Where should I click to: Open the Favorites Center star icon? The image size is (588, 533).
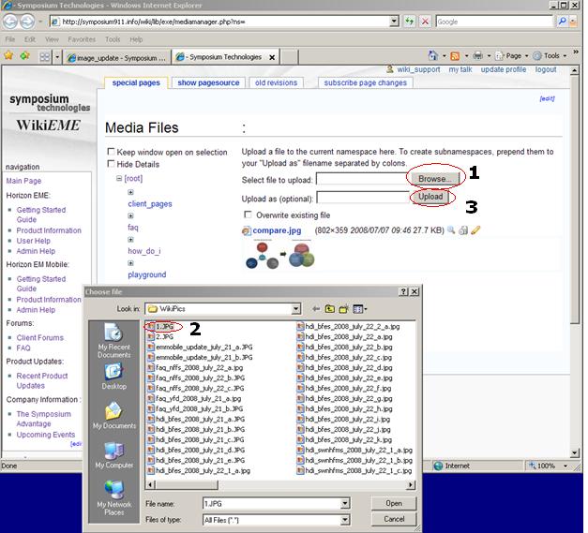(x=8, y=56)
